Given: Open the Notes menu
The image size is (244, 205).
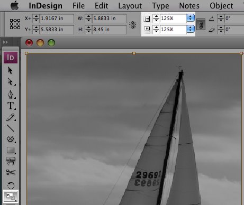Looking at the screenshot, I should (x=189, y=6).
